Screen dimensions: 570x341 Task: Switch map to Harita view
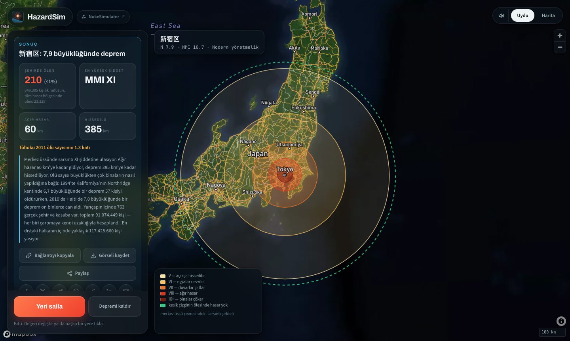(x=548, y=15)
